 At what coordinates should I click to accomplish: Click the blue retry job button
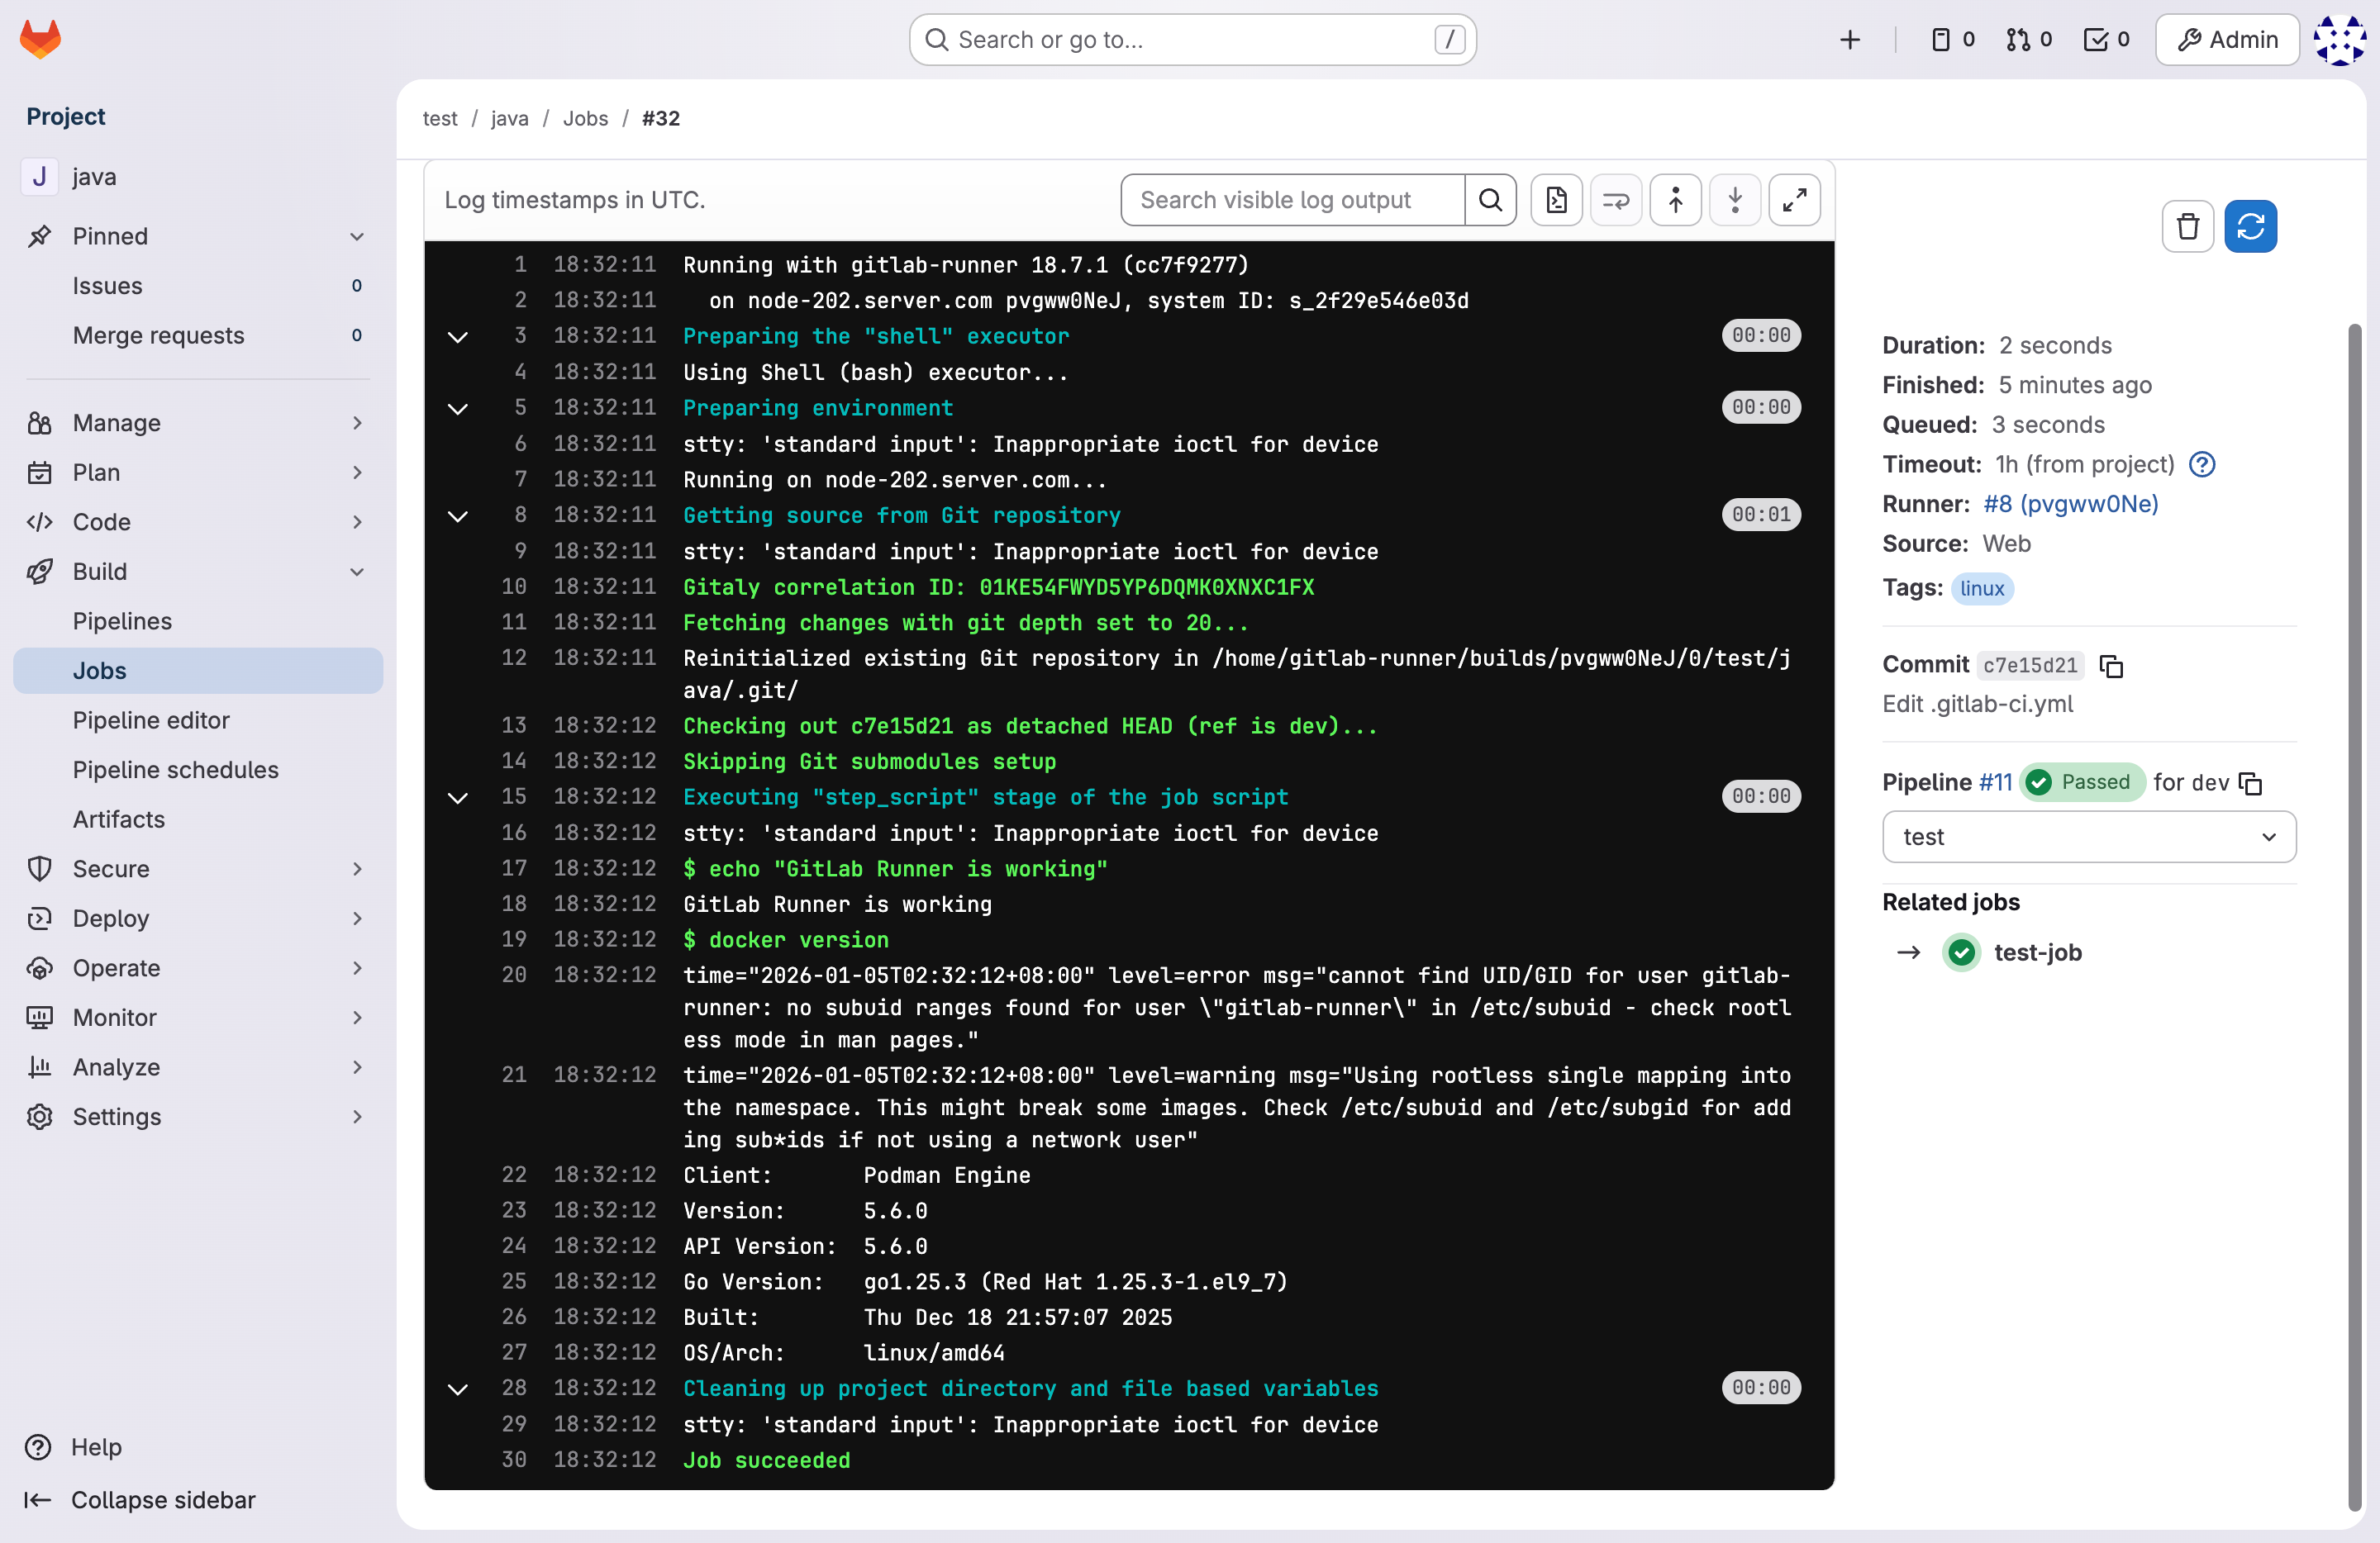pos(2250,227)
